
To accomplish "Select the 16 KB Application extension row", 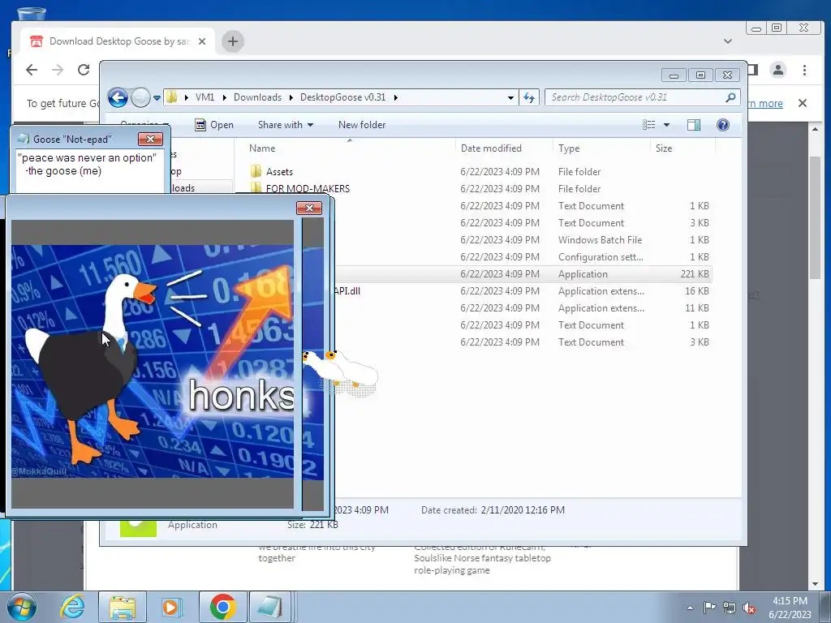I will click(522, 291).
